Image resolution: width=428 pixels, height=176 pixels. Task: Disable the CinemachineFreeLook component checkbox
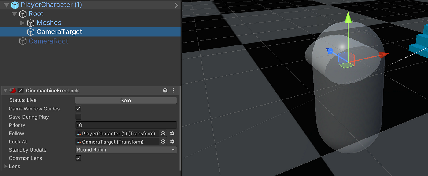[20, 91]
